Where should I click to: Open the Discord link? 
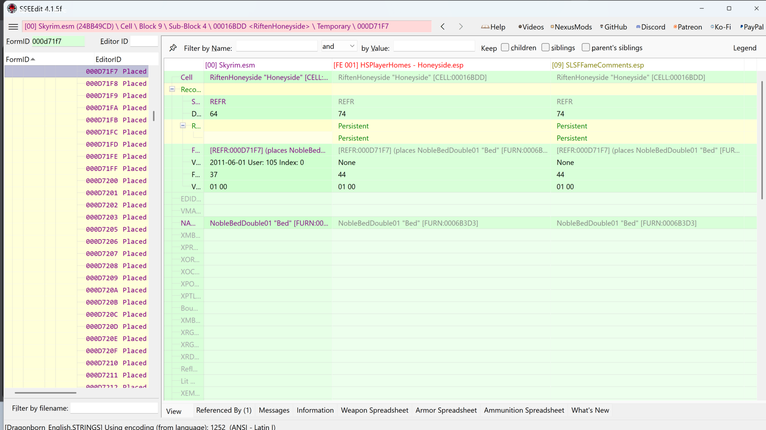[x=651, y=27]
